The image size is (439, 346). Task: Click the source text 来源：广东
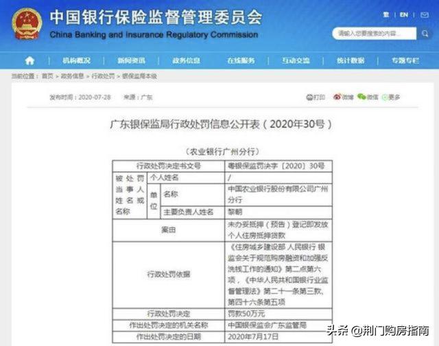click(138, 97)
